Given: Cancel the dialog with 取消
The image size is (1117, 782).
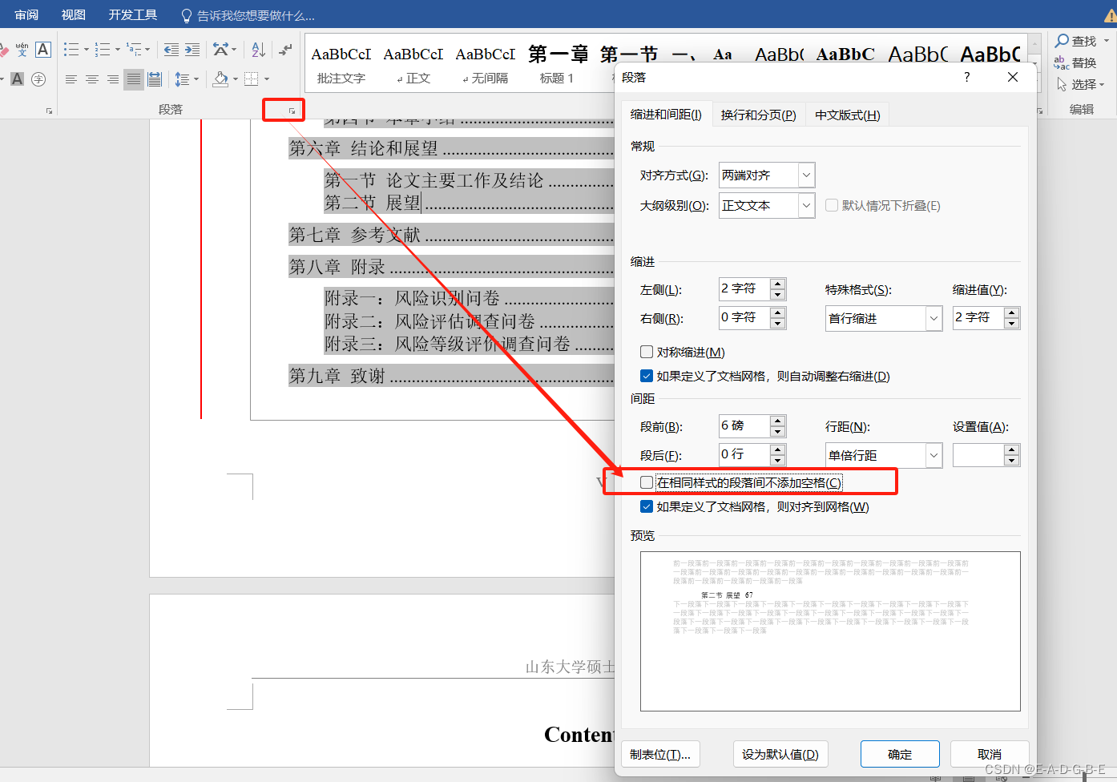Looking at the screenshot, I should click(990, 754).
